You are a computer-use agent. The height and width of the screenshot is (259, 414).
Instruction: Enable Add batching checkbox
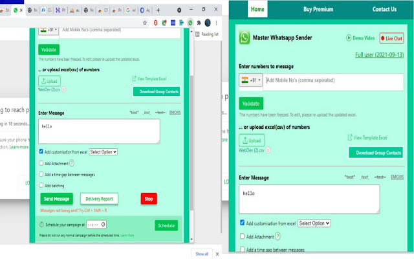click(41, 185)
